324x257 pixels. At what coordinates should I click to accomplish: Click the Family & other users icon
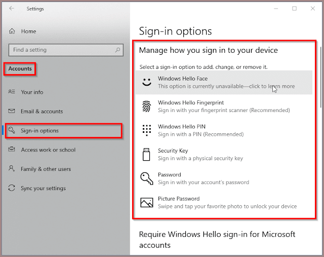click(12, 168)
